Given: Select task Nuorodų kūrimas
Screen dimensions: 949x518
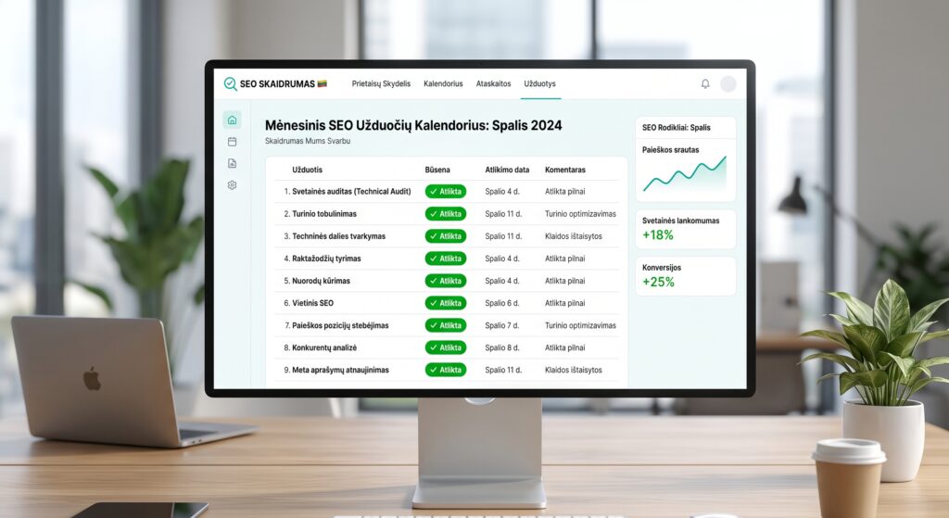Looking at the screenshot, I should click(x=321, y=281).
